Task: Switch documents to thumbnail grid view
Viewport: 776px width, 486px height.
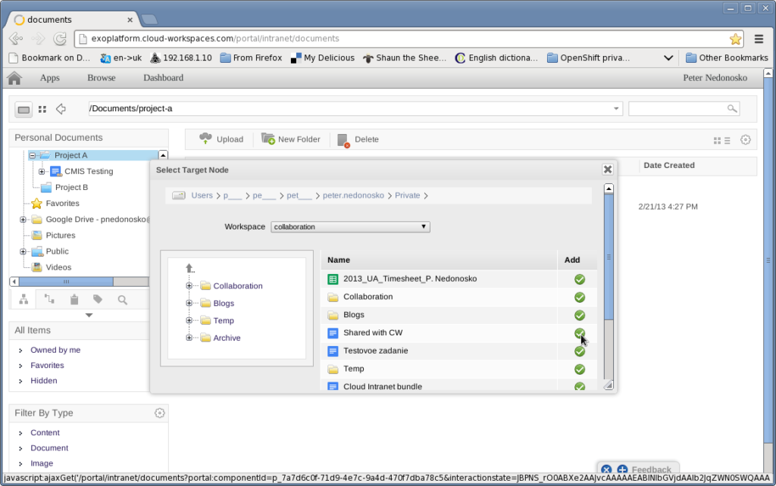Action: pos(717,140)
